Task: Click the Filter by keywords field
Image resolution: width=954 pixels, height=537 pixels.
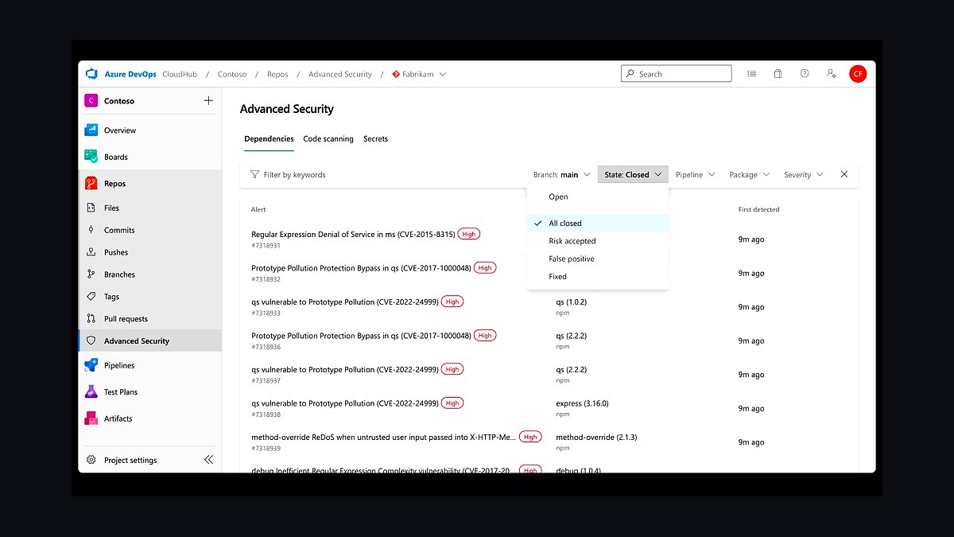Action: (294, 174)
